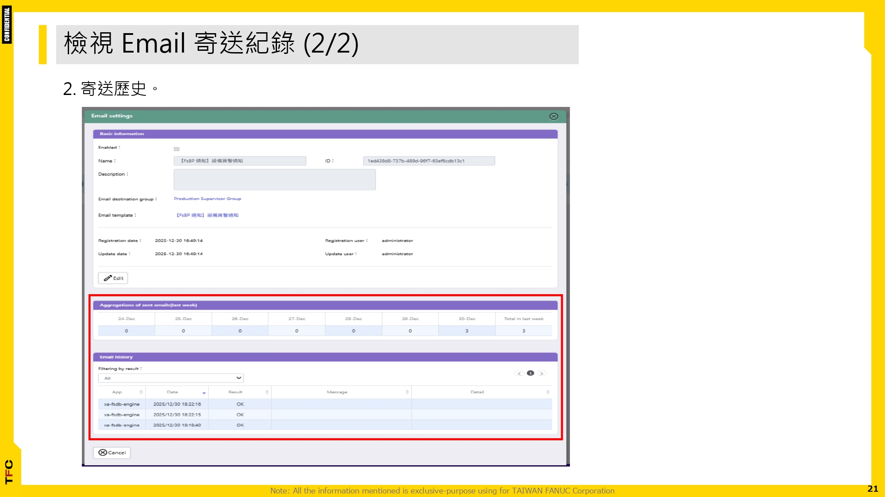Viewport: 885px width, 497px height.
Task: Open the 【FsBP 通知】設備異警通知 template link
Action: [x=207, y=215]
